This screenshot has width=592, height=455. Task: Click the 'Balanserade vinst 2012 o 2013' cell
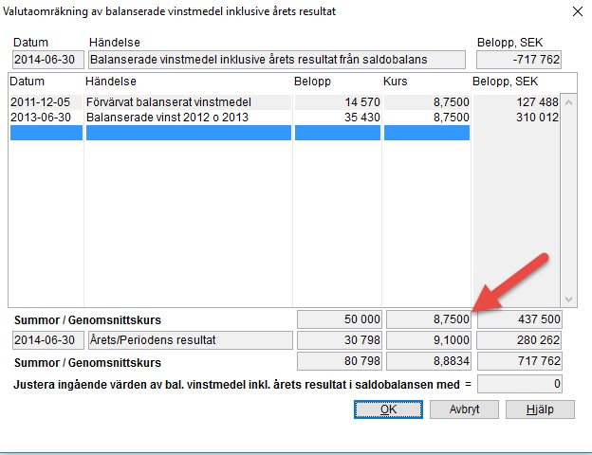pyautogui.click(x=188, y=118)
